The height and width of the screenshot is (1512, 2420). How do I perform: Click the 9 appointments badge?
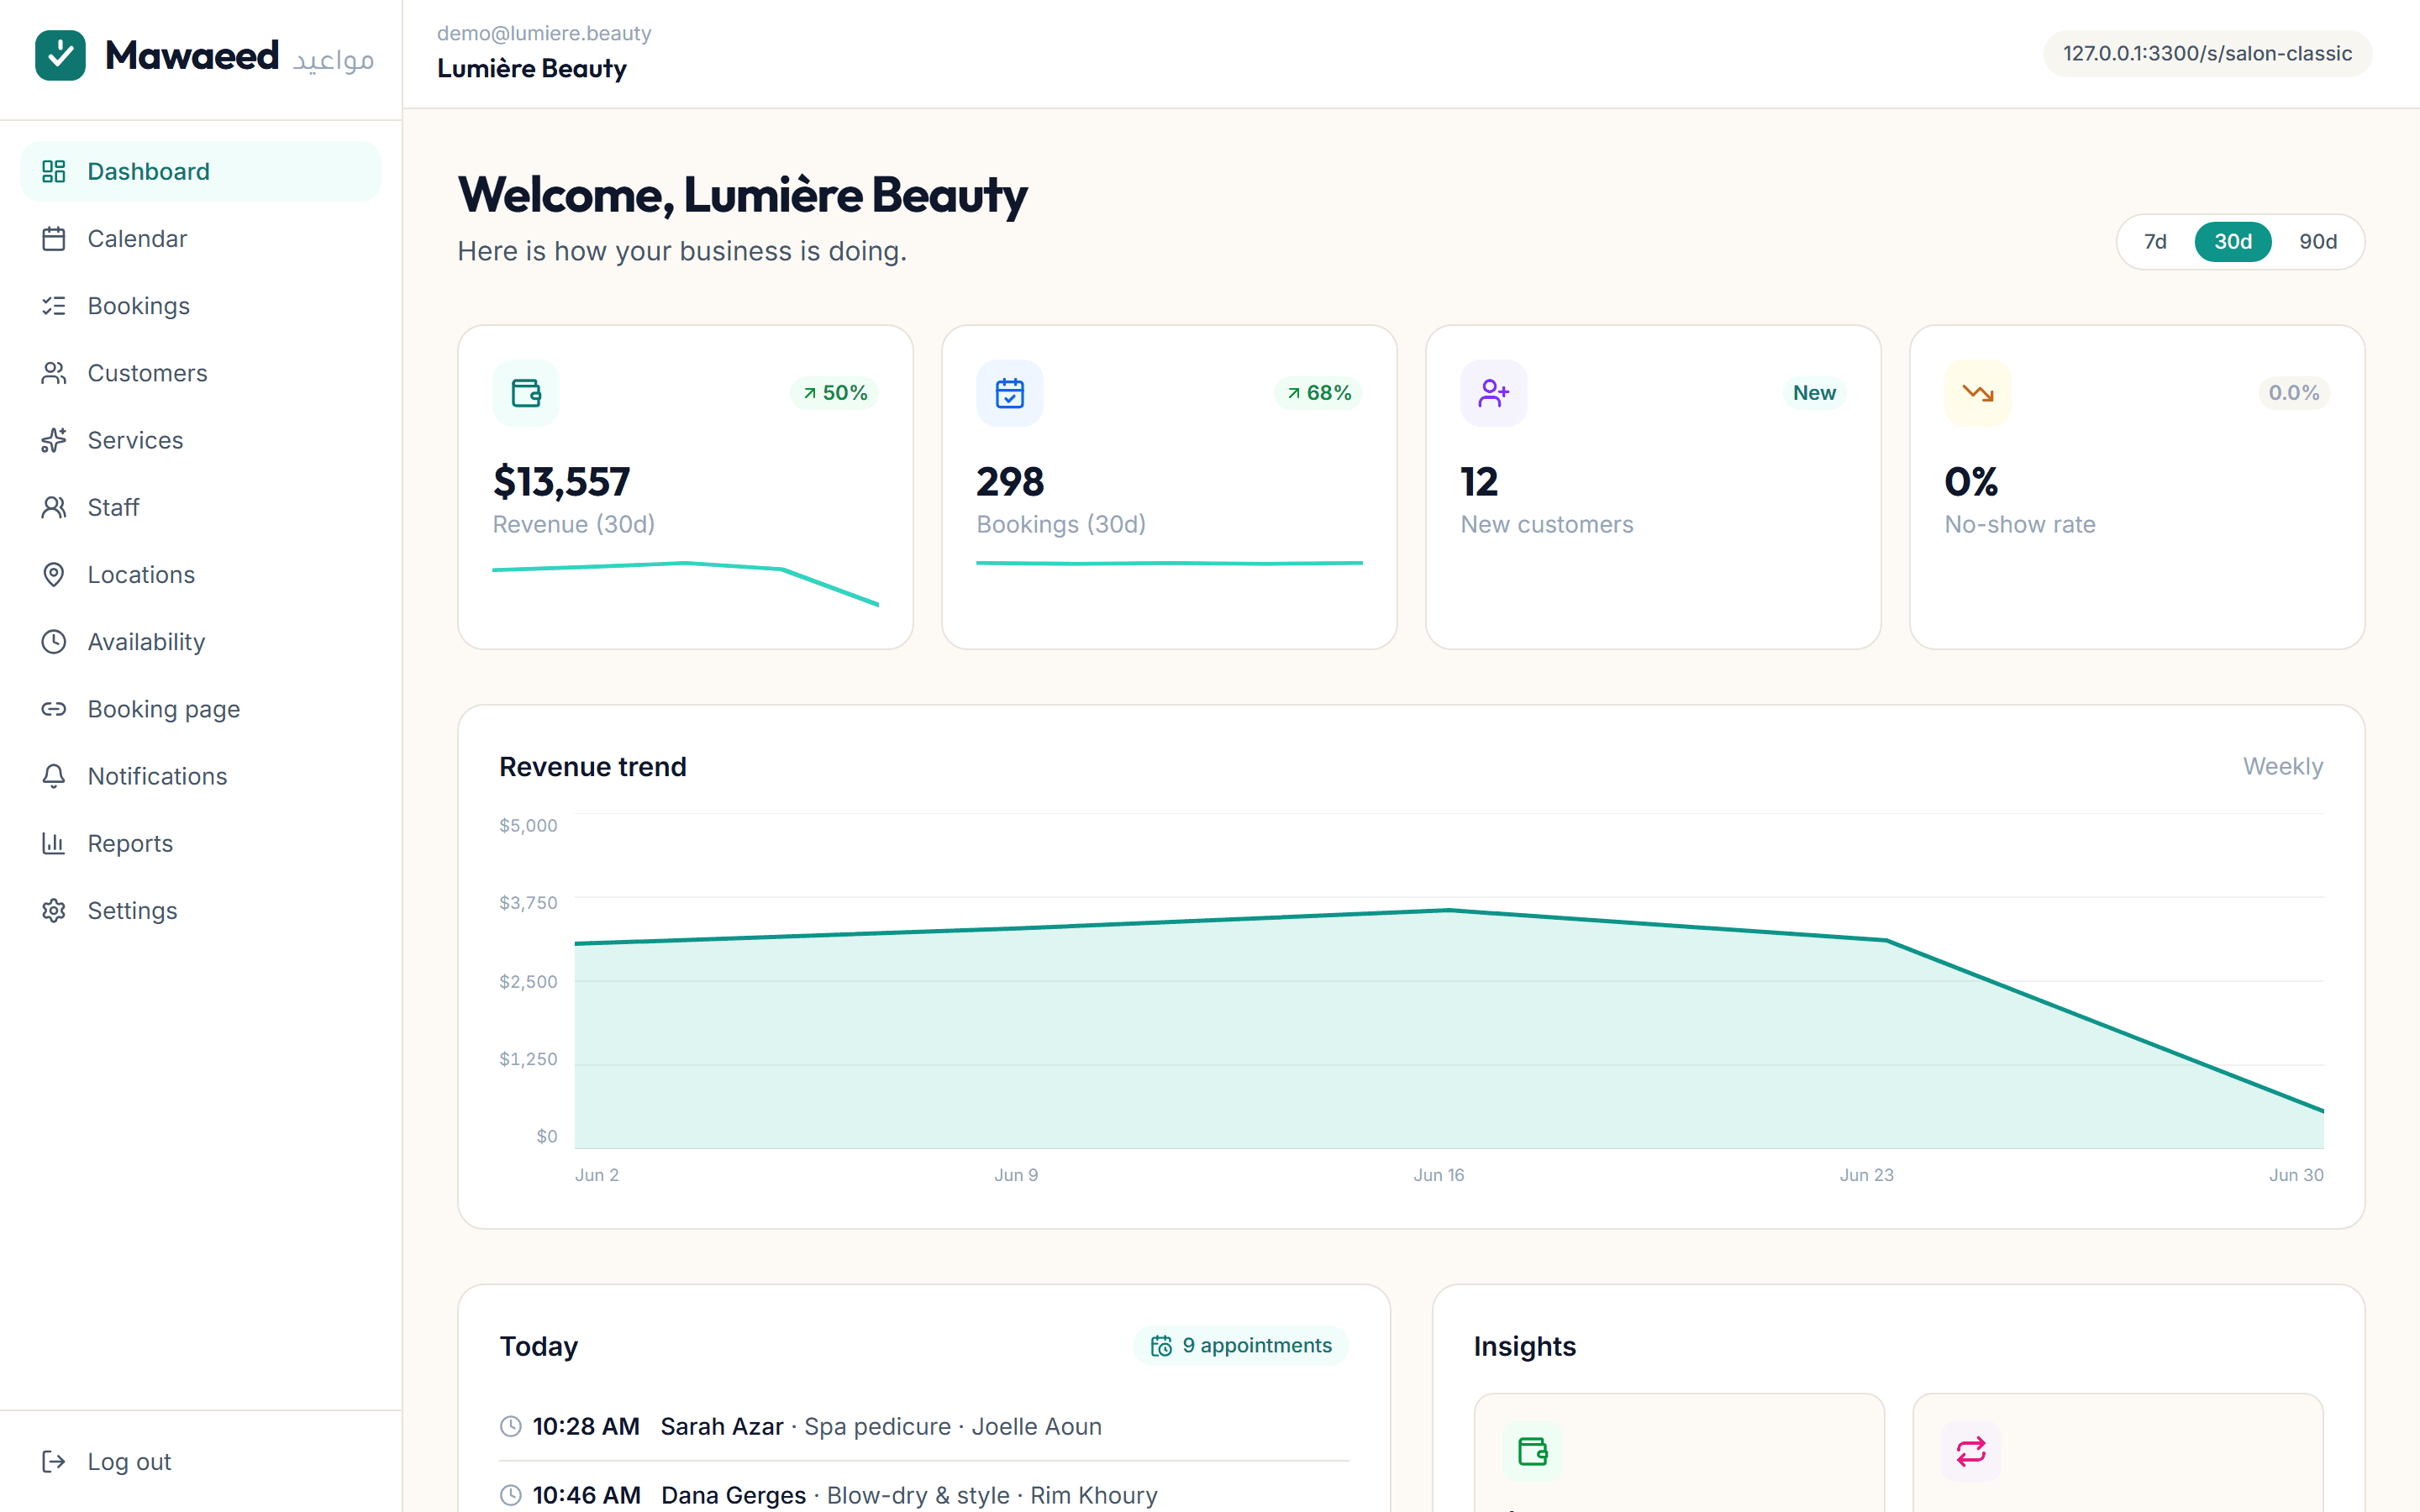click(1241, 1346)
